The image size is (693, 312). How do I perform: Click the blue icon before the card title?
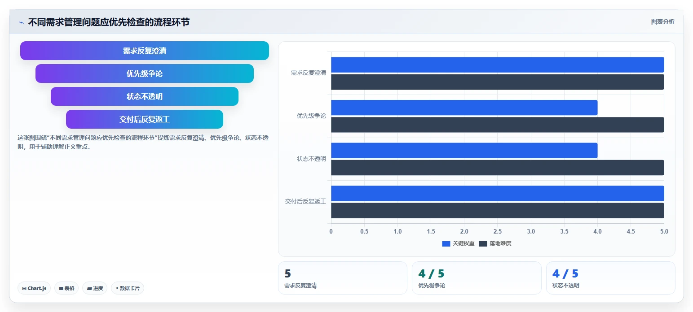point(21,22)
